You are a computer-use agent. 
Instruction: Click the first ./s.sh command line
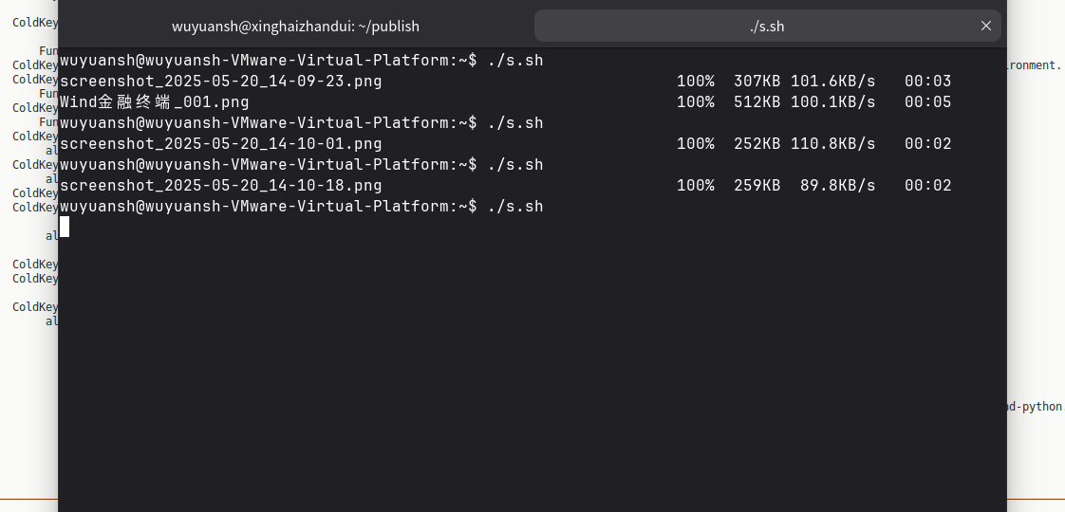[301, 61]
